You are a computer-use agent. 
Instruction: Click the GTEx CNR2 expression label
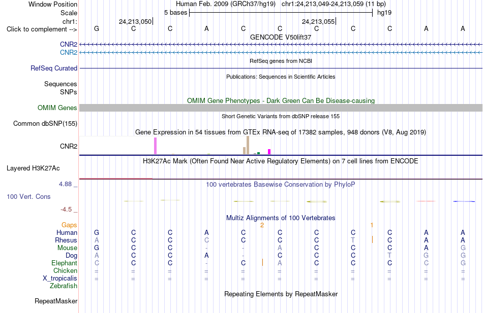click(69, 146)
